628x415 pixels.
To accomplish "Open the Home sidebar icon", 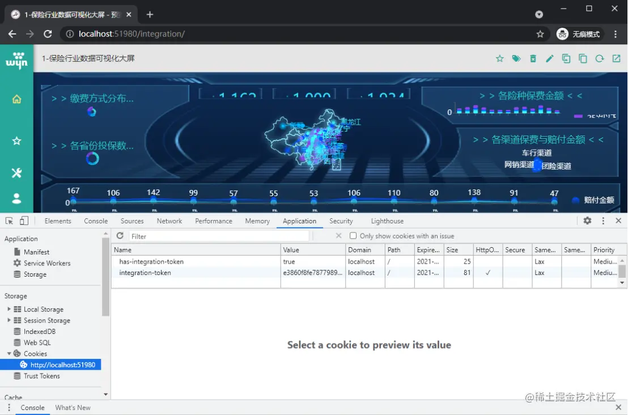I will [16, 99].
